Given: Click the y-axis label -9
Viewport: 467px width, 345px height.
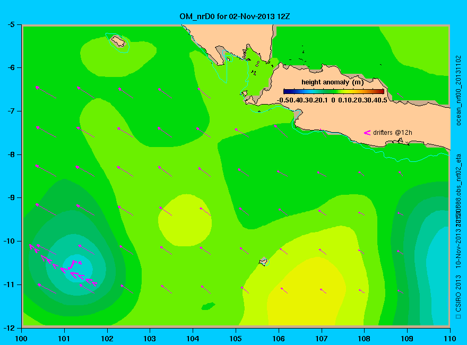Looking at the screenshot, I should [11, 198].
